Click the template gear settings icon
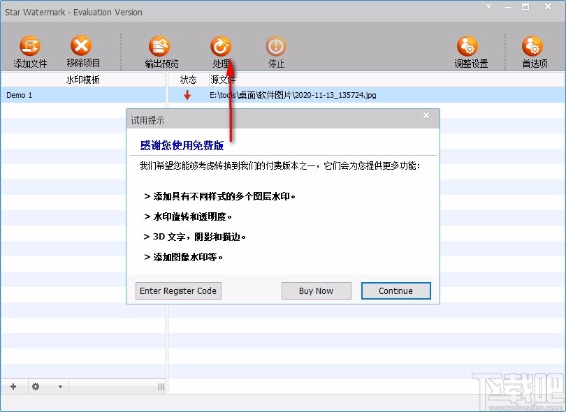Image resolution: width=566 pixels, height=412 pixels. click(36, 387)
